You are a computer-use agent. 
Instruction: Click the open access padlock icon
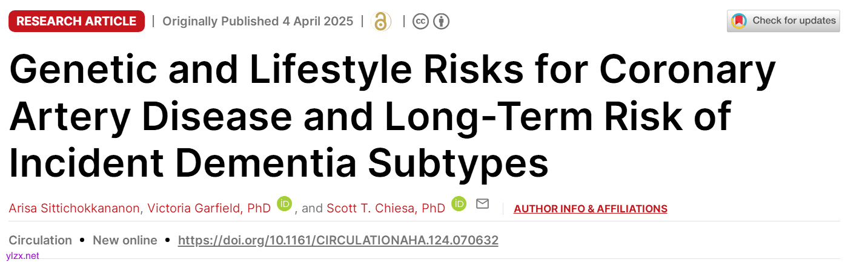point(381,22)
